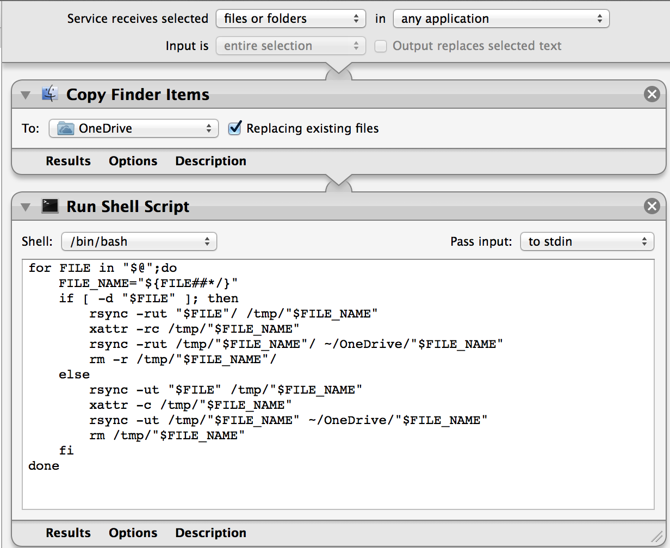Open the 'to stdin' pass input dropdown
670x548 pixels.
coord(587,241)
